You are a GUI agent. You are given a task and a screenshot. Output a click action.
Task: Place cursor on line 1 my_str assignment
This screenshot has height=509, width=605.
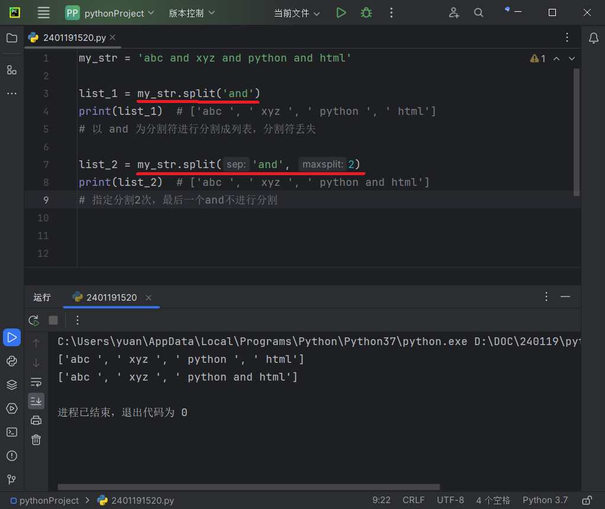click(215, 58)
